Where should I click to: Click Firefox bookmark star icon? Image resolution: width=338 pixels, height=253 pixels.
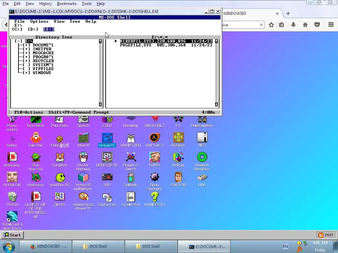click(x=271, y=25)
